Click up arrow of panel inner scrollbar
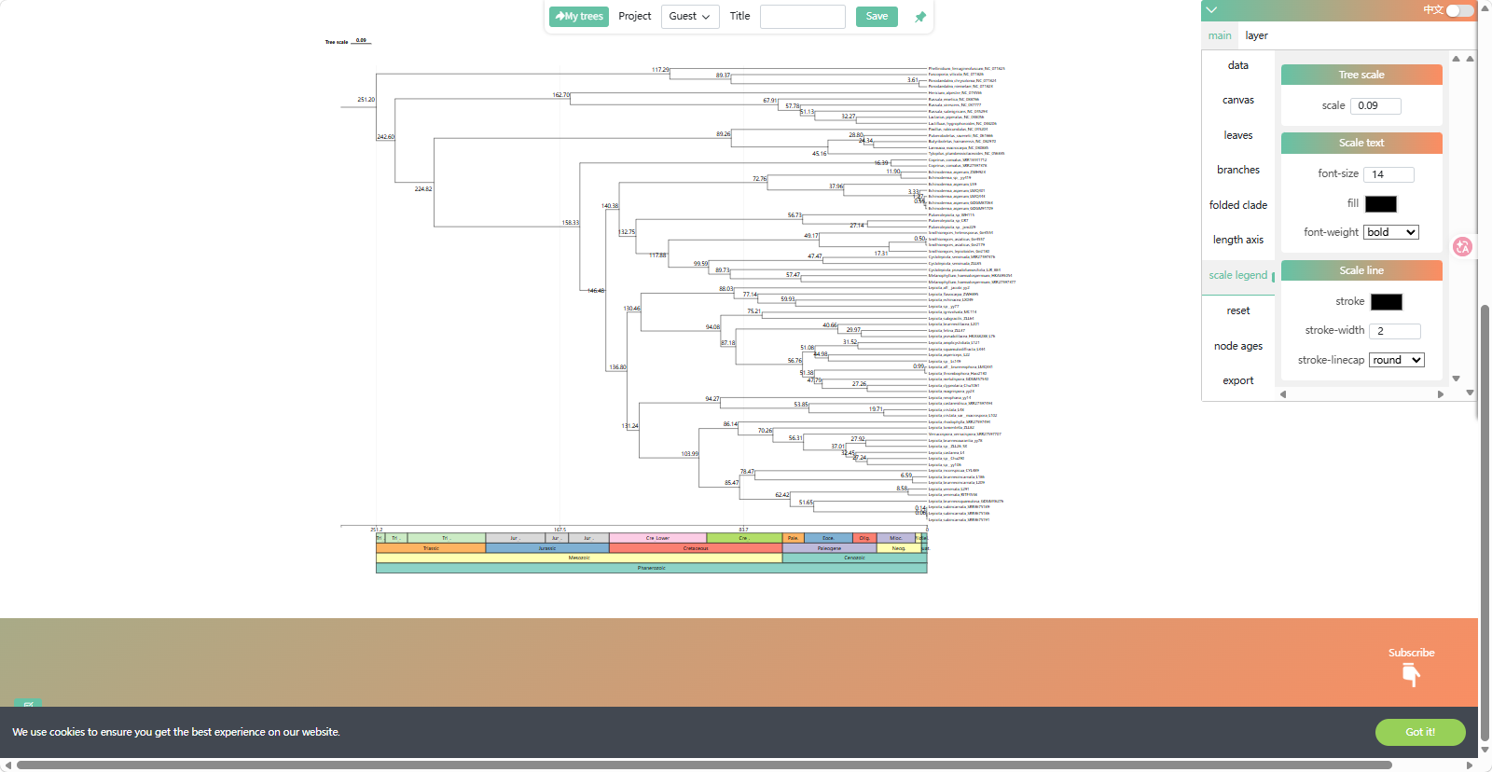Screen dimensions: 1492x772 [x=1457, y=59]
